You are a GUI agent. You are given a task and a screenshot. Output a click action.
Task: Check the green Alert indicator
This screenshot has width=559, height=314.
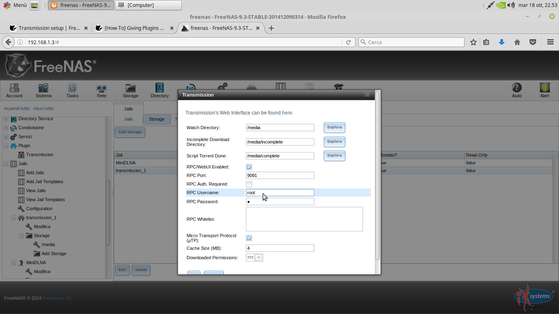coord(545,90)
